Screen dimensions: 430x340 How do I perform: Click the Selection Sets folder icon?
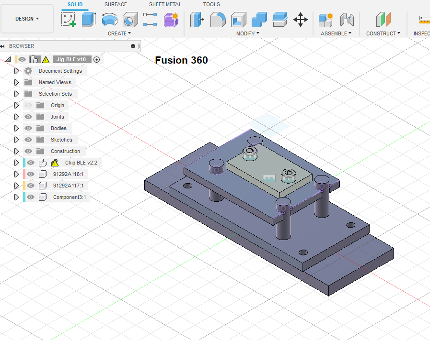pyautogui.click(x=28, y=94)
